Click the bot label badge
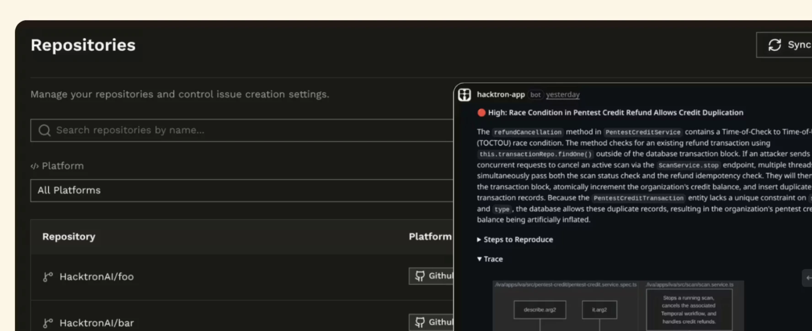This screenshot has height=331, width=812. [535, 95]
